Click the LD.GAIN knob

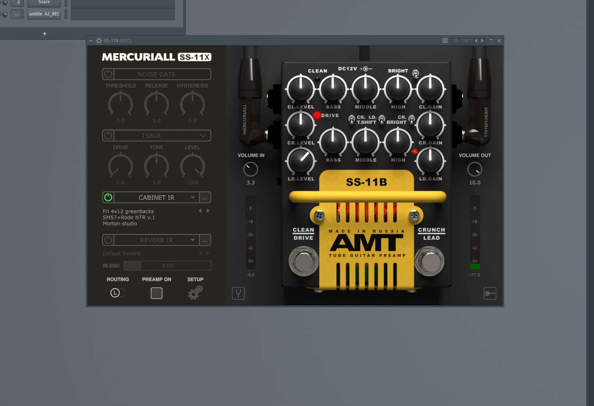pos(430,161)
